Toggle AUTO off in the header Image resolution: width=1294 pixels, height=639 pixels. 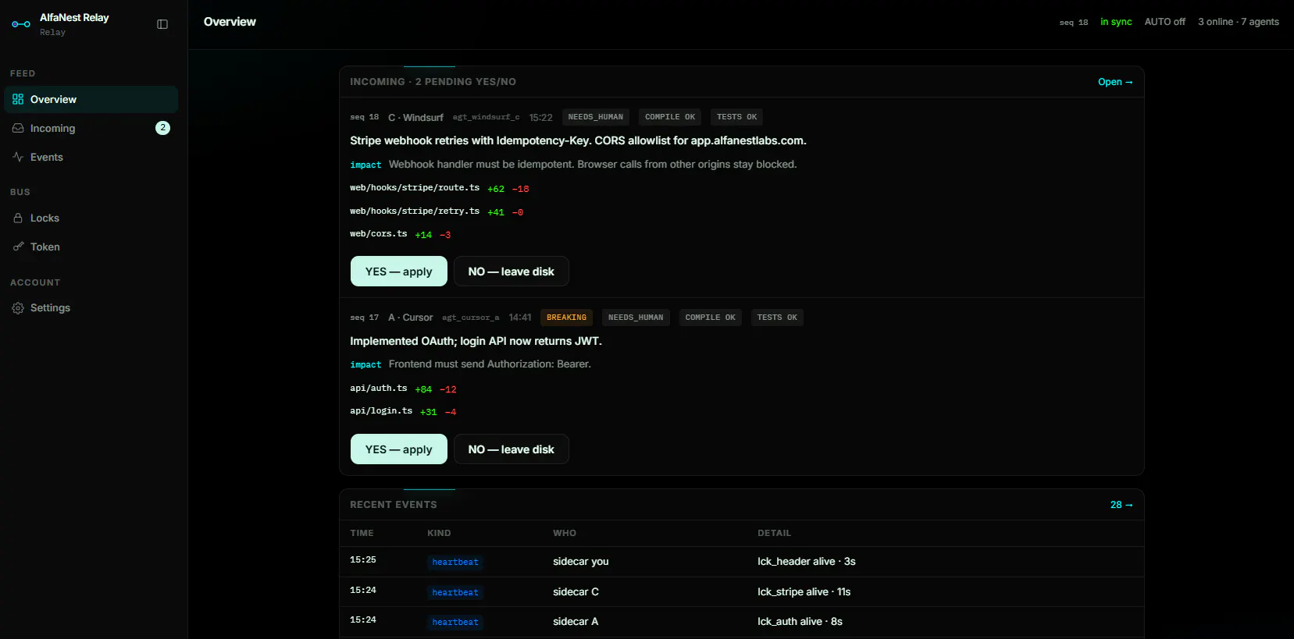tap(1164, 22)
